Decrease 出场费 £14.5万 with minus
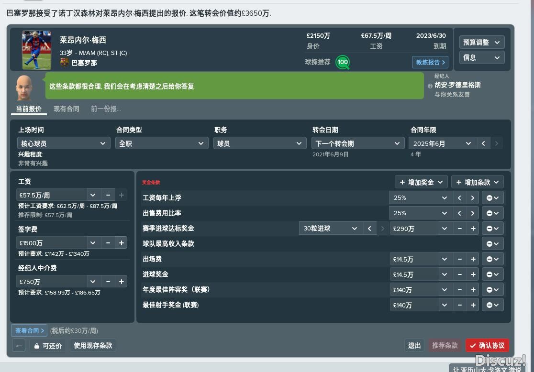The height and width of the screenshot is (372, 534). [460, 259]
